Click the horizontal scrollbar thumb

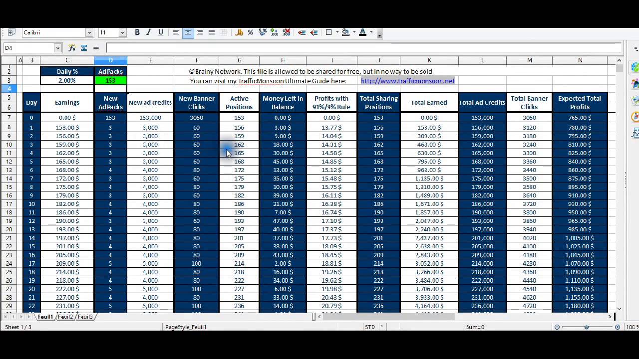(389, 317)
